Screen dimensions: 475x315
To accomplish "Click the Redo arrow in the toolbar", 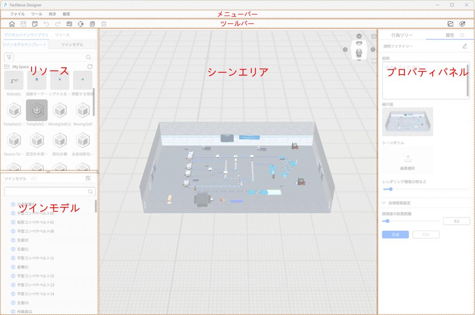I will (58, 24).
